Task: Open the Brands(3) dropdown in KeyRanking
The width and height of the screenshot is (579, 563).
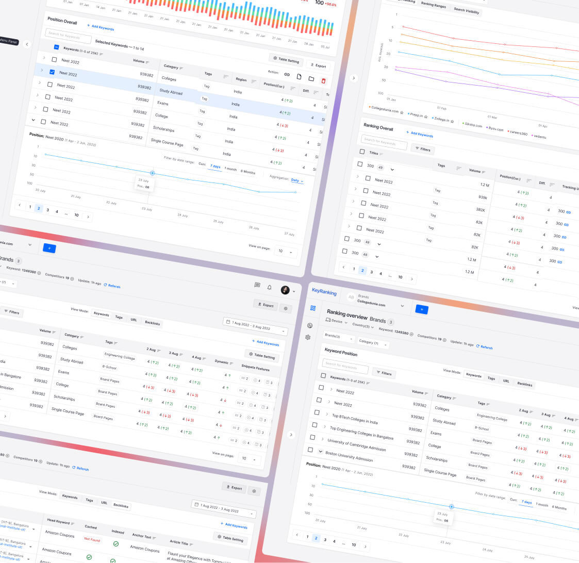Action: (339, 337)
